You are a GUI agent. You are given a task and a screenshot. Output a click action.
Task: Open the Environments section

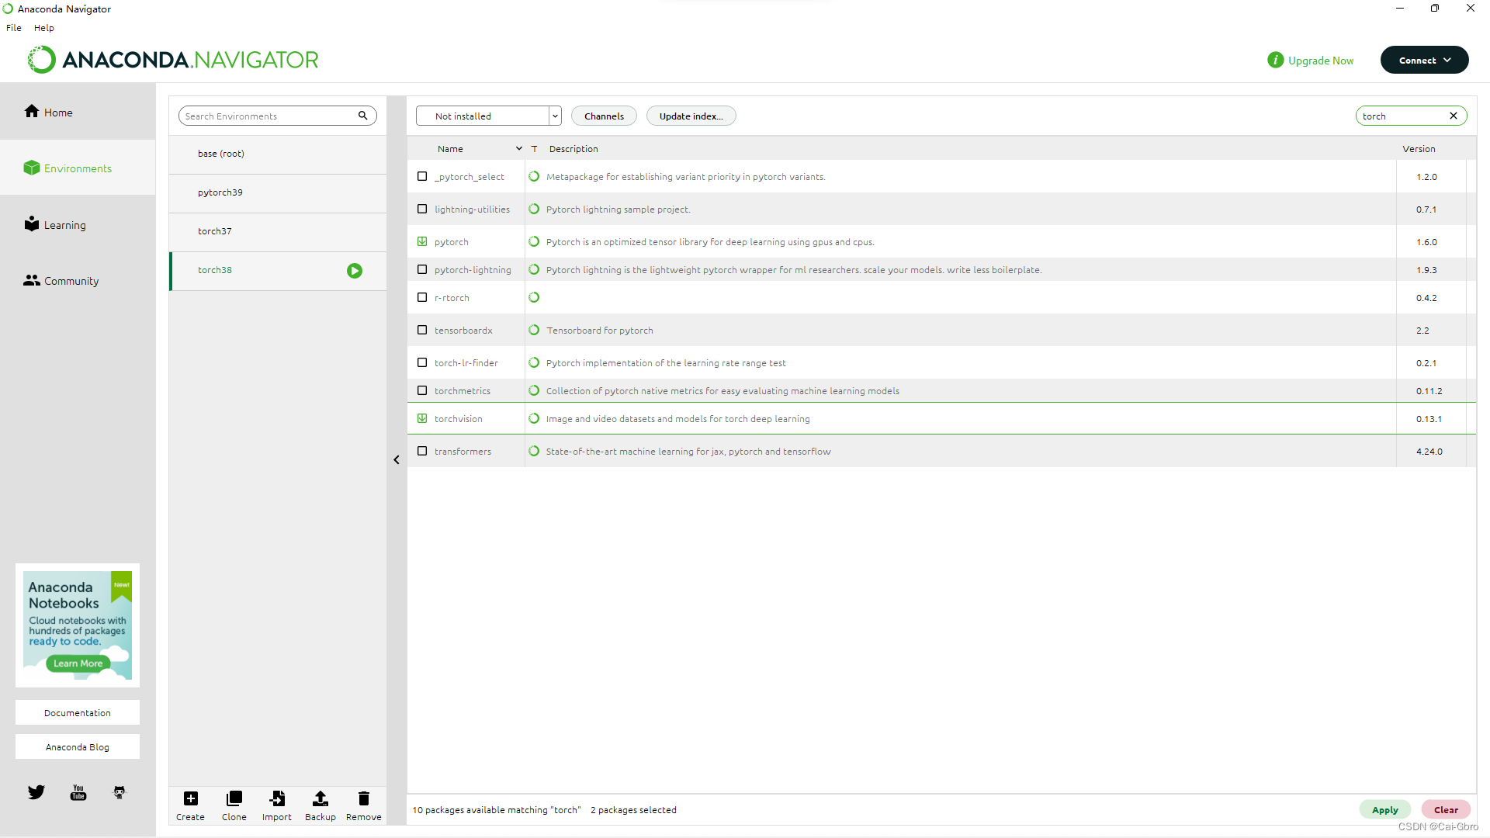coord(68,168)
